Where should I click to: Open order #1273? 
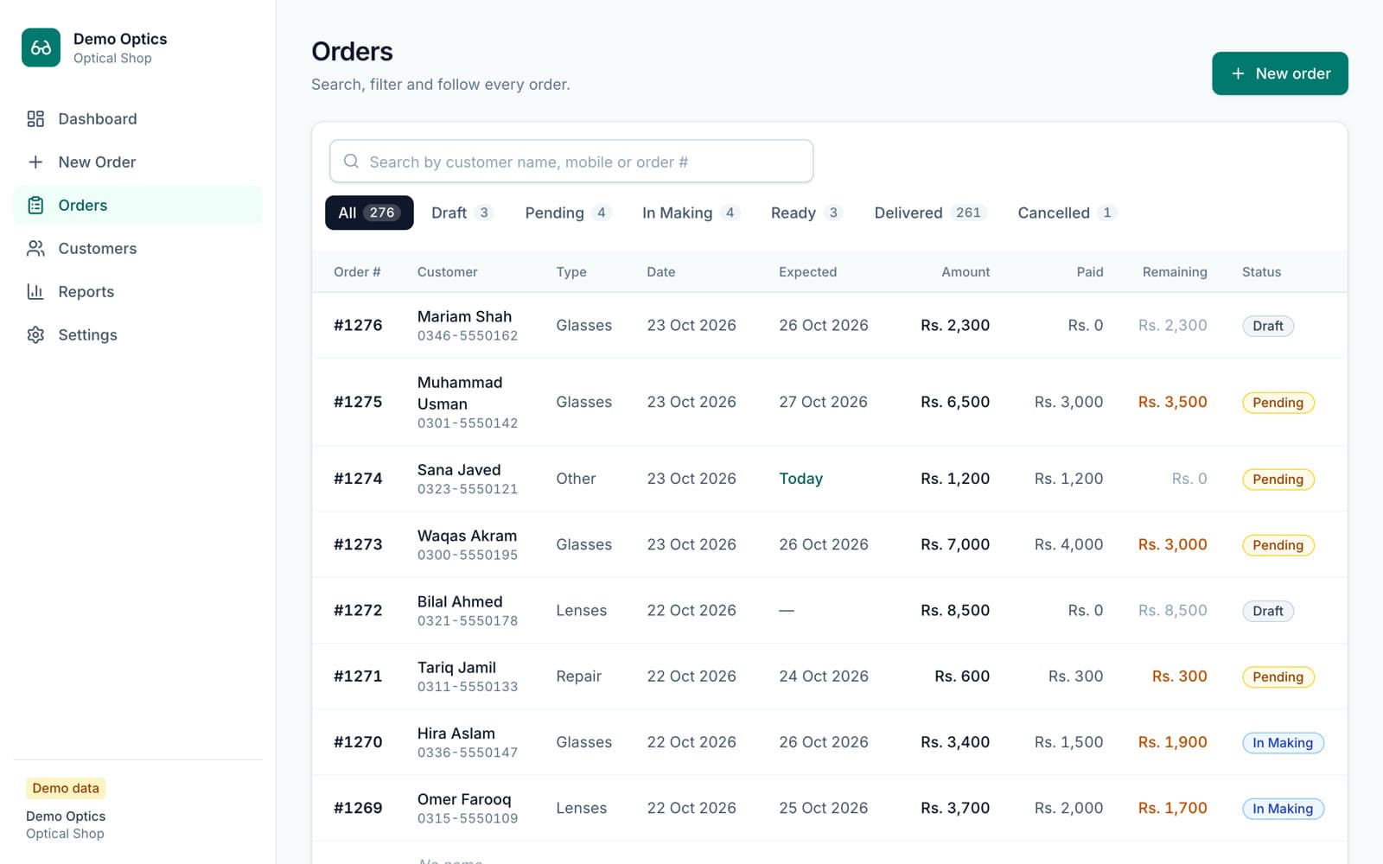pyautogui.click(x=829, y=544)
